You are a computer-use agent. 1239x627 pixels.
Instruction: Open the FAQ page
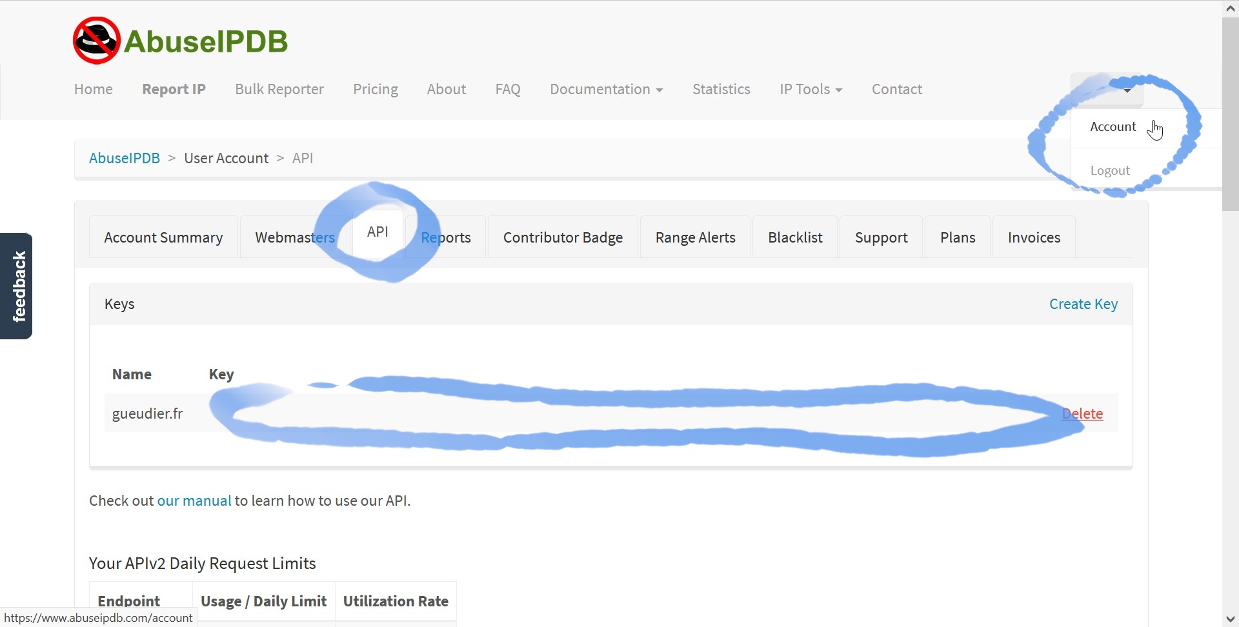[x=508, y=89]
